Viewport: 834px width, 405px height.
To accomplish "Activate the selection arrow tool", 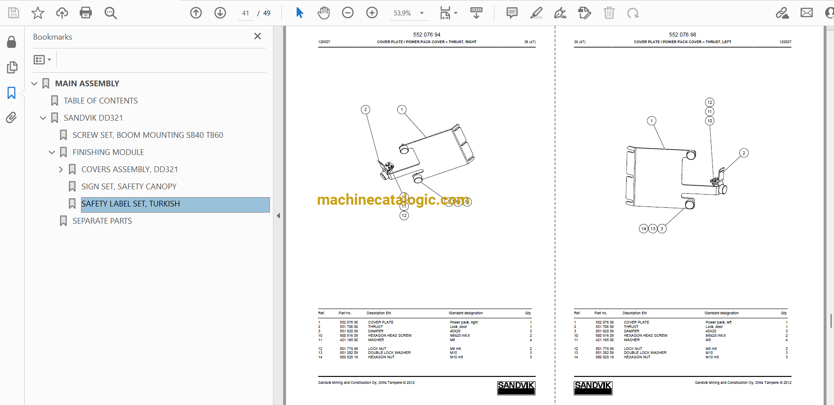I will tap(299, 13).
